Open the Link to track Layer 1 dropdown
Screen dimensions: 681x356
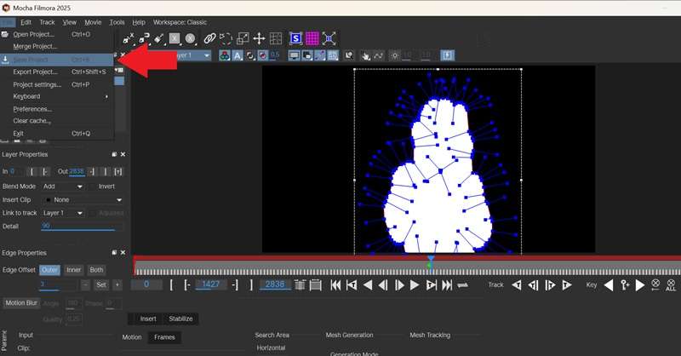click(63, 213)
